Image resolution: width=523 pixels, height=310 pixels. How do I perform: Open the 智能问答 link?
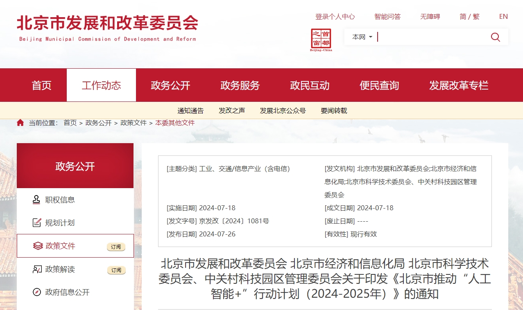click(x=387, y=16)
